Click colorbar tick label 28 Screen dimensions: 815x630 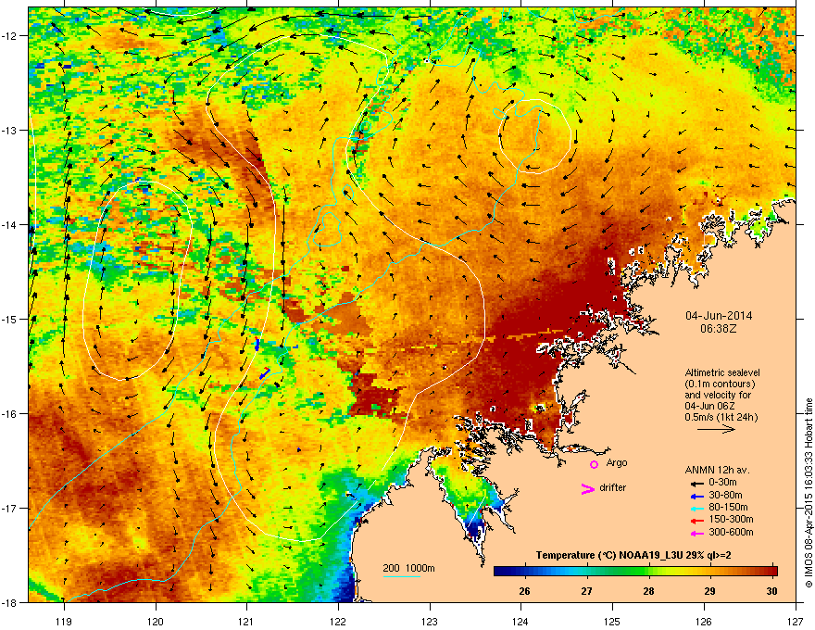pyautogui.click(x=648, y=591)
